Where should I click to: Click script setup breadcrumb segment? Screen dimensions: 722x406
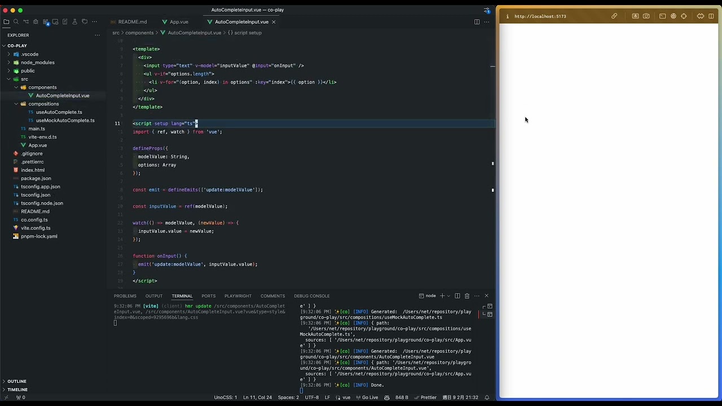[248, 33]
